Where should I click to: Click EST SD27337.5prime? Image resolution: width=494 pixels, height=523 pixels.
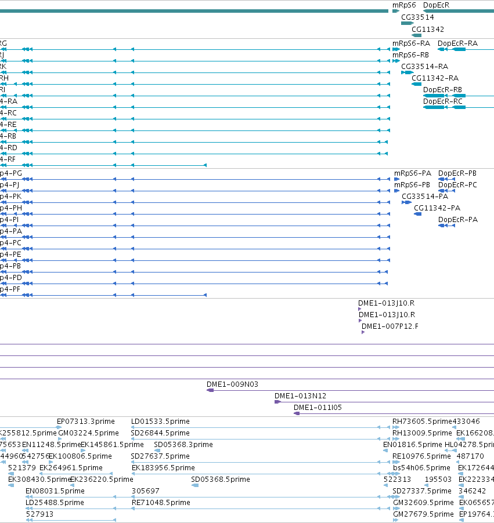pos(422,491)
